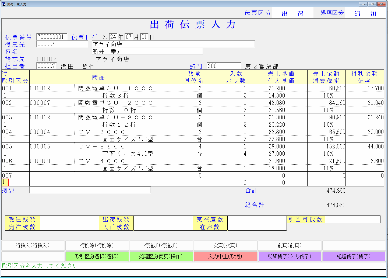Click the 行追加(行追加) button
The height and width of the screenshot is (278, 388).
tap(161, 245)
